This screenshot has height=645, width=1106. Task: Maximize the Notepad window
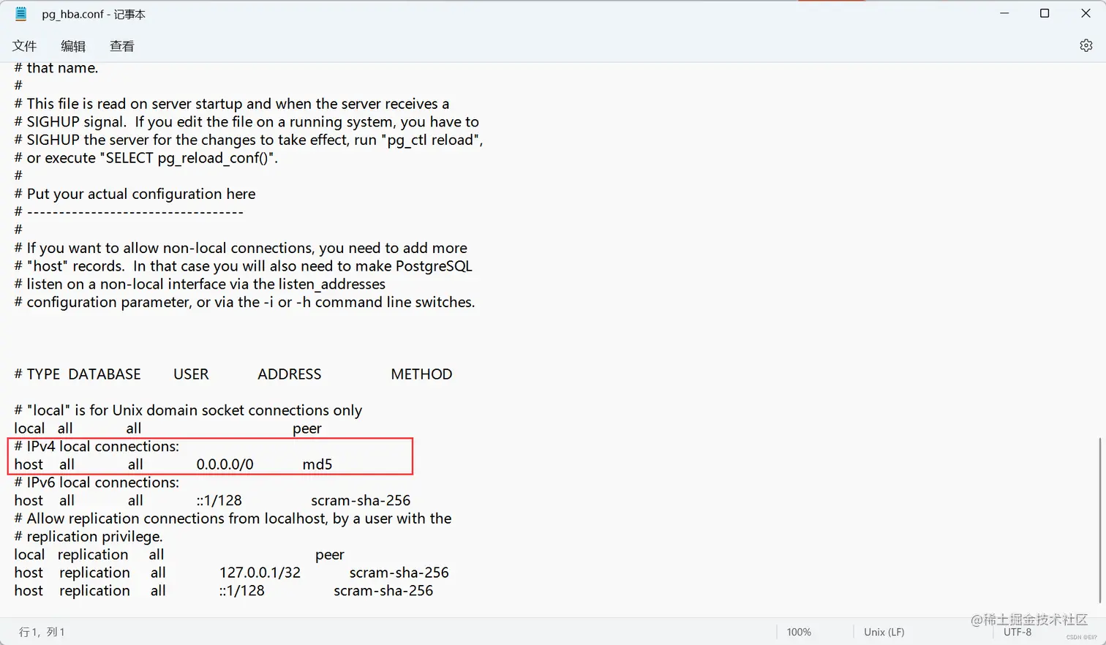(x=1045, y=14)
